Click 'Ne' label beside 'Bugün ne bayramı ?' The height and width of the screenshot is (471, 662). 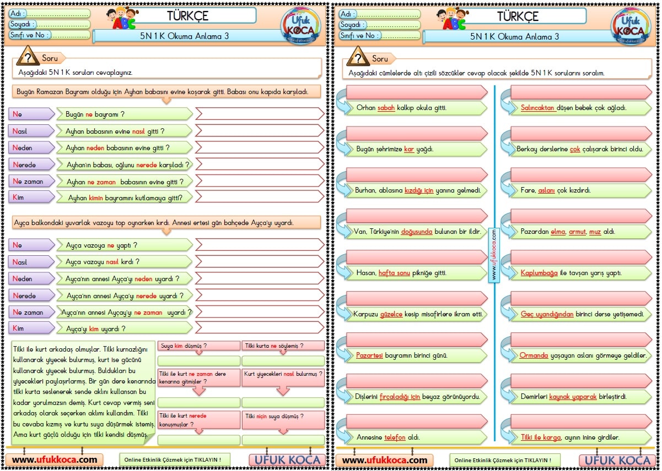click(32, 114)
